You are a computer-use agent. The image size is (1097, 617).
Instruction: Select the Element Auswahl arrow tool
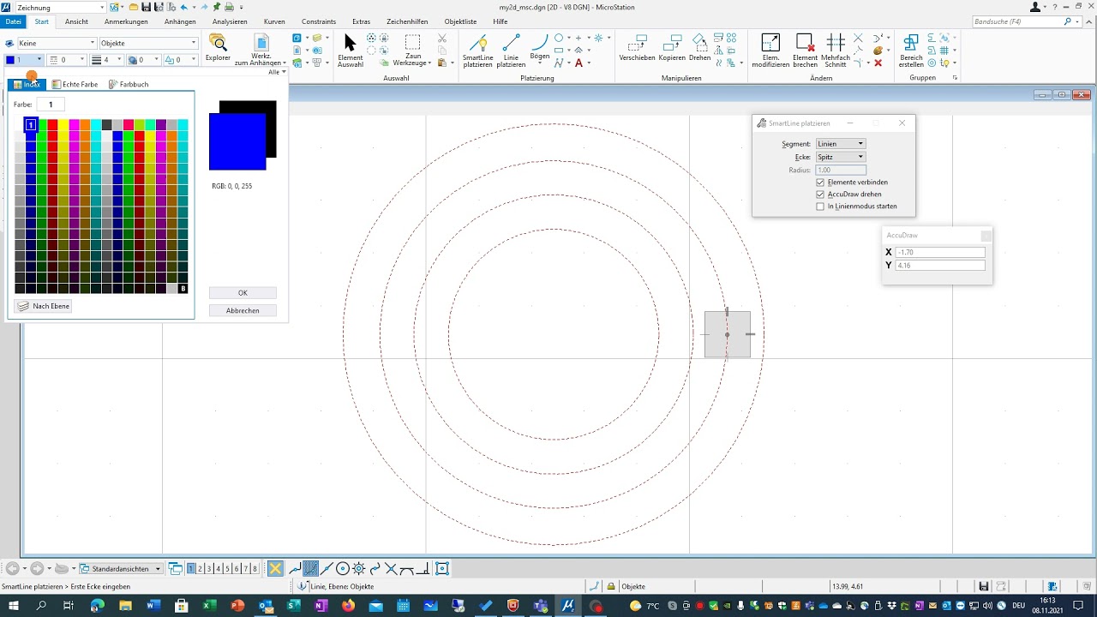[x=350, y=50]
